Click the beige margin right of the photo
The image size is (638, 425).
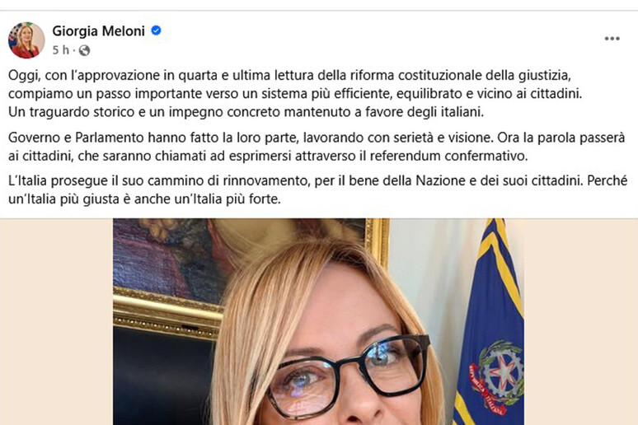click(580, 321)
